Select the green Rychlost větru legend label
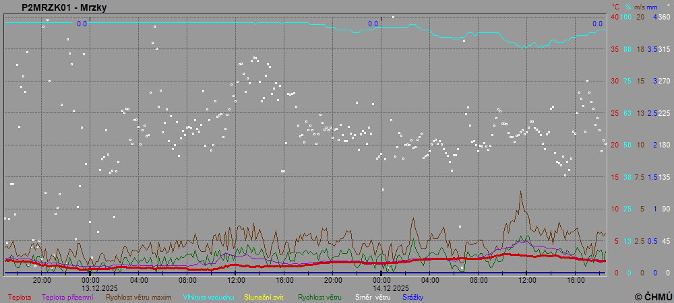This screenshot has width=674, height=303. [x=319, y=297]
